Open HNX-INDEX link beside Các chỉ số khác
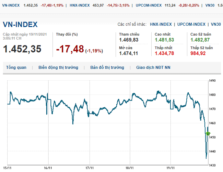This screenshot has height=172, width=223. (161, 24)
